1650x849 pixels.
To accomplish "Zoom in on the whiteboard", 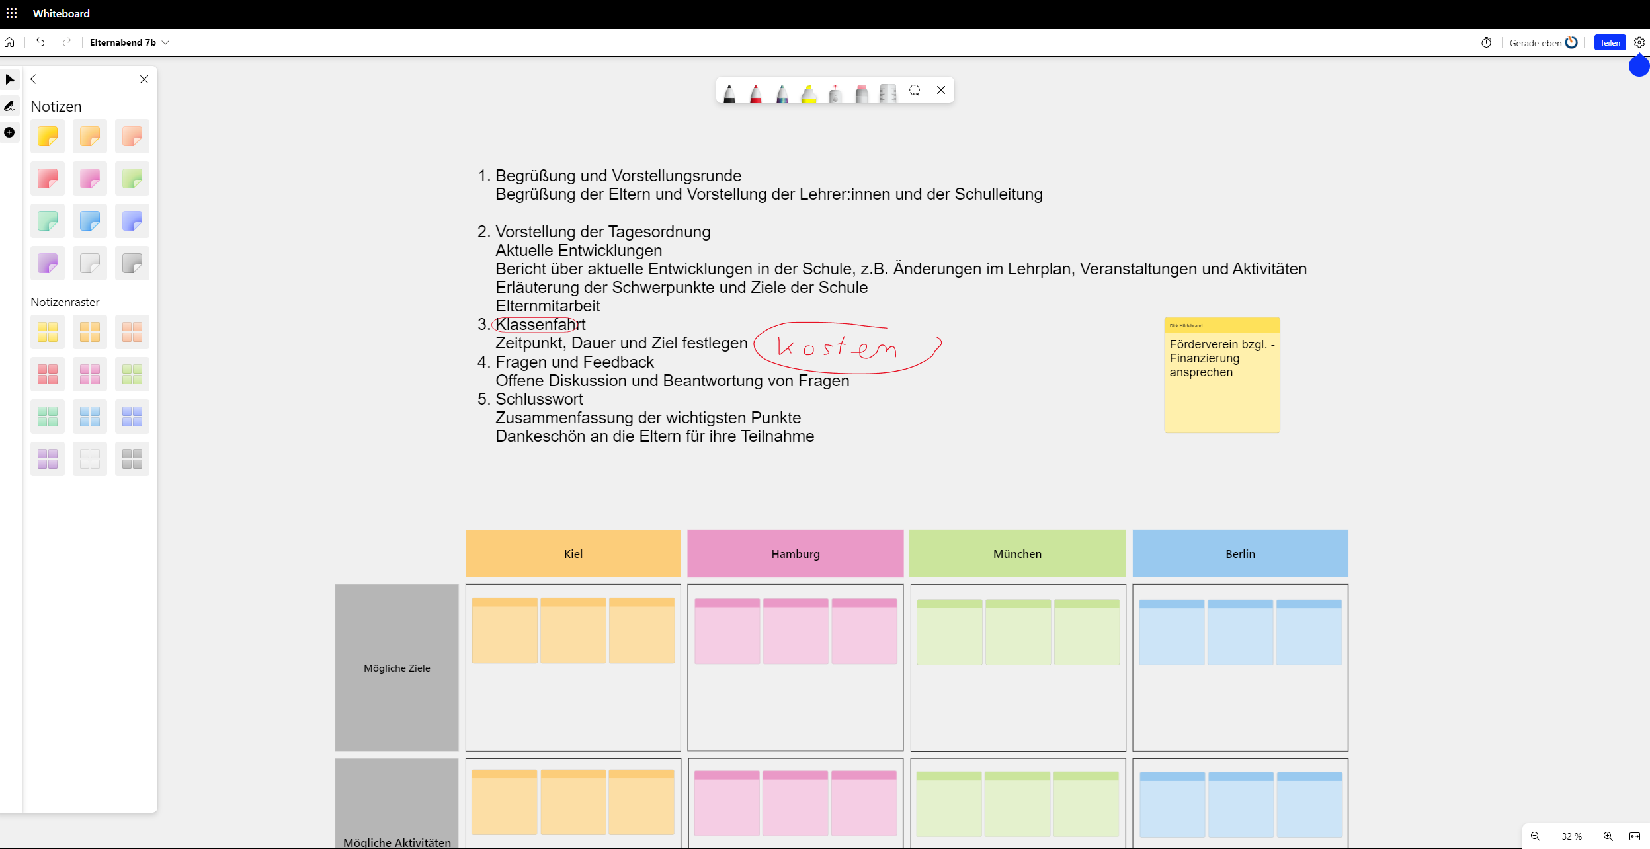I will tap(1608, 836).
